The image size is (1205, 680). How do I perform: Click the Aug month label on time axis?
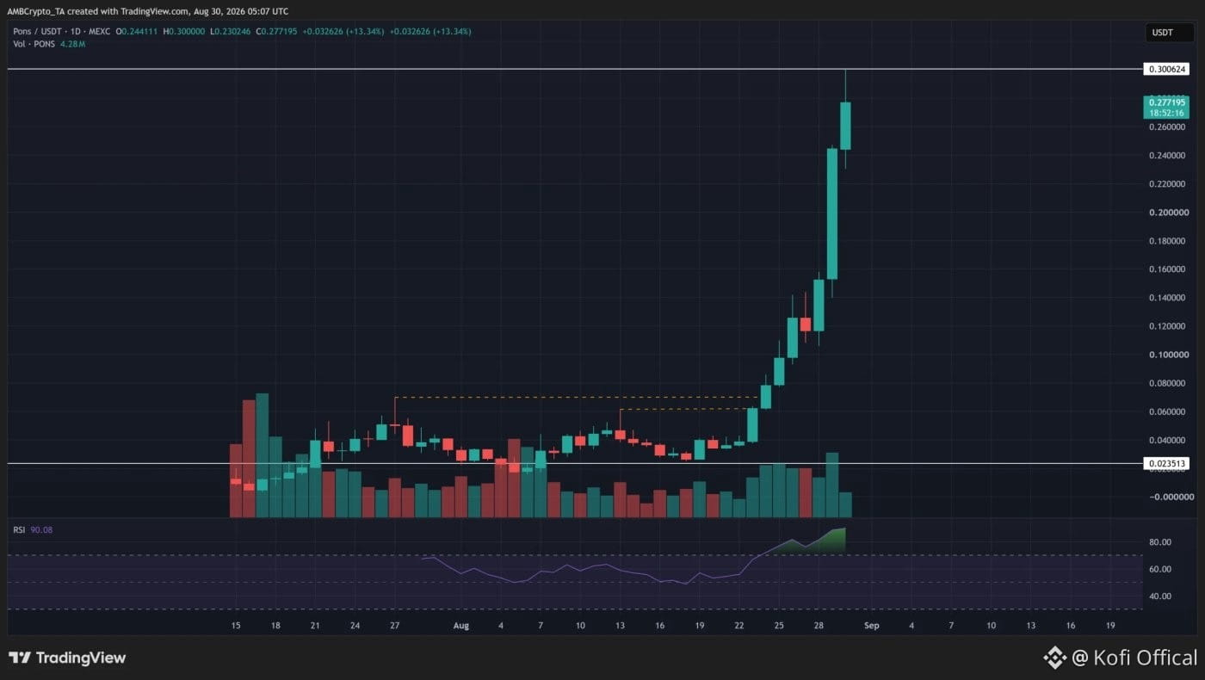pyautogui.click(x=460, y=625)
